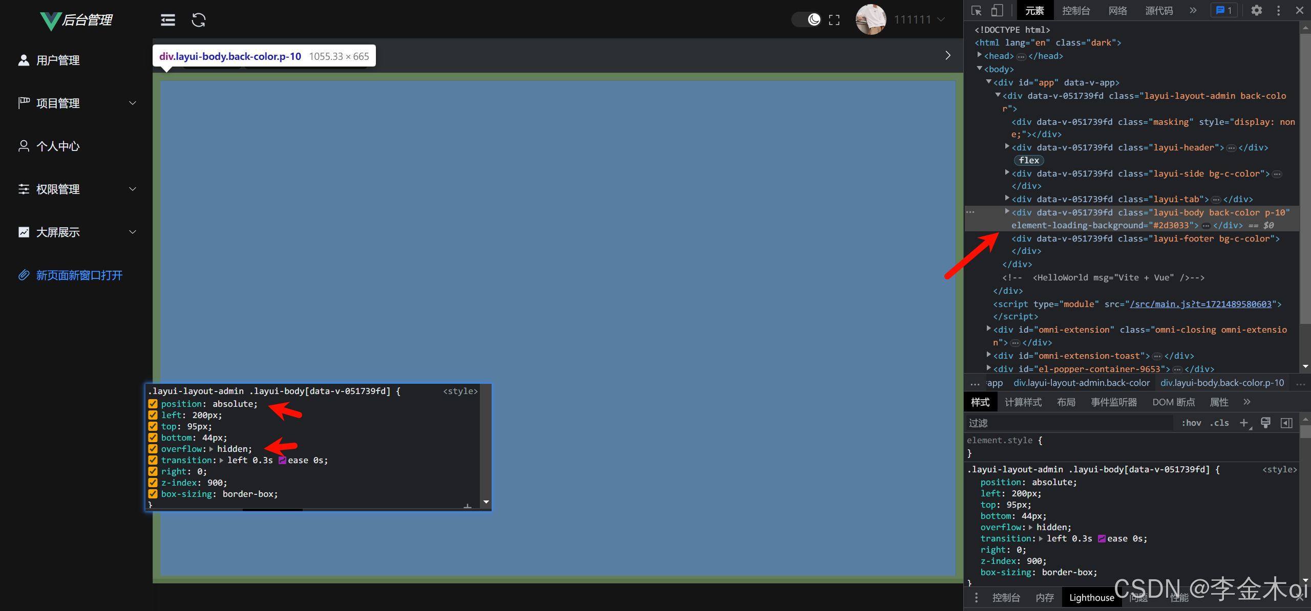Image resolution: width=1311 pixels, height=611 pixels.
Task: Toggle the dark mode switch
Action: coord(805,19)
